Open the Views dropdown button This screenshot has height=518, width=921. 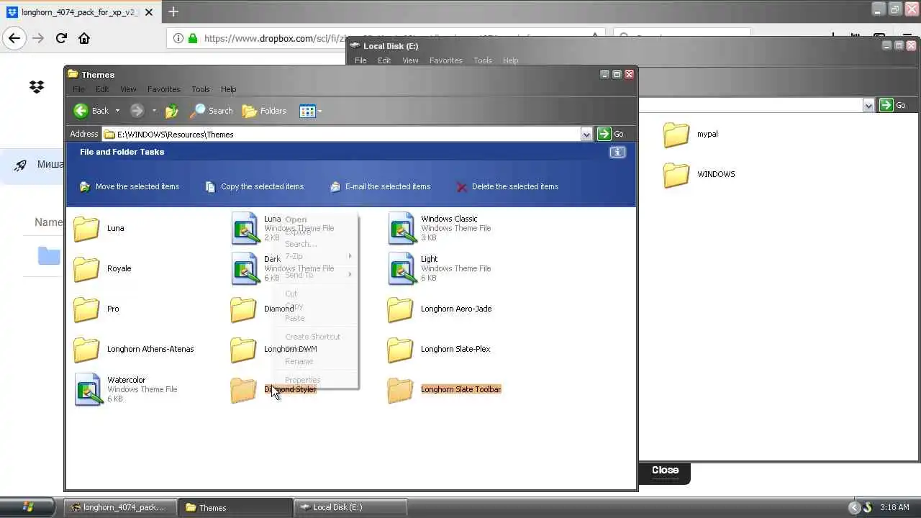tap(310, 111)
